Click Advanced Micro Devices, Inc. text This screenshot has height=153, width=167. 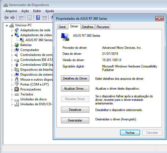tap(122, 48)
